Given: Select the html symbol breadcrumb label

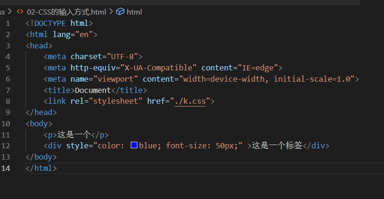Looking at the screenshot, I should point(134,12).
